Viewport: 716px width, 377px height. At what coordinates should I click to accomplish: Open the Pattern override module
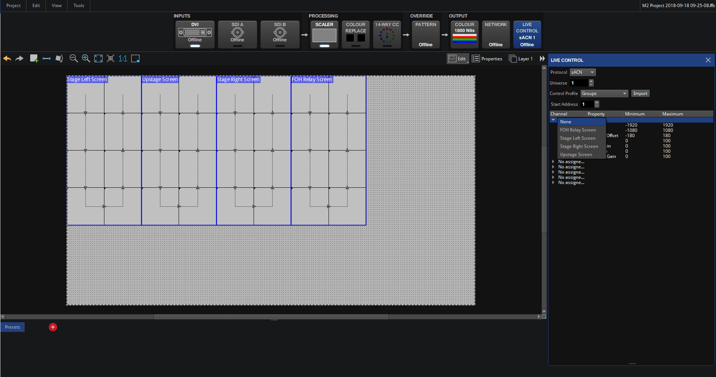click(426, 35)
